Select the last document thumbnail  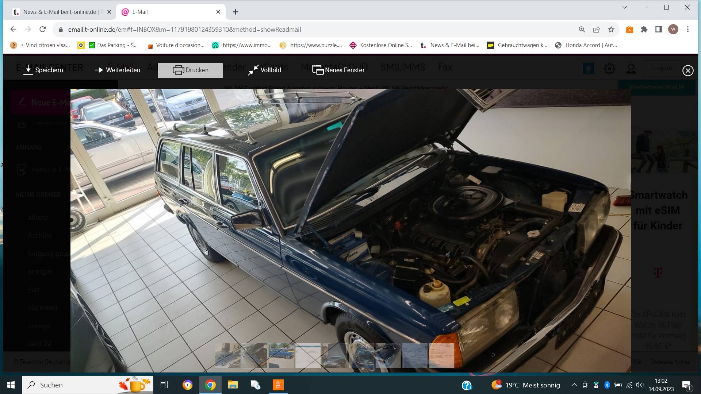pos(441,355)
